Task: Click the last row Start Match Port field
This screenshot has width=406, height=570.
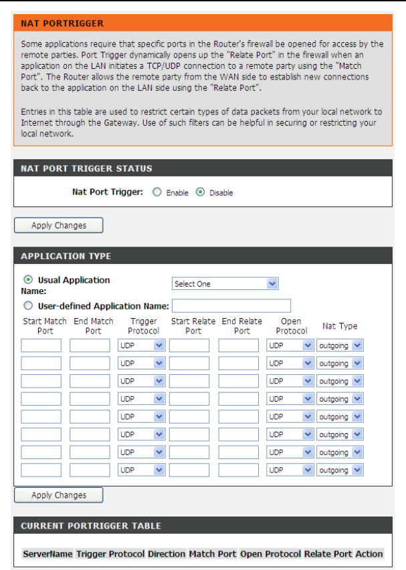Action: tap(41, 470)
